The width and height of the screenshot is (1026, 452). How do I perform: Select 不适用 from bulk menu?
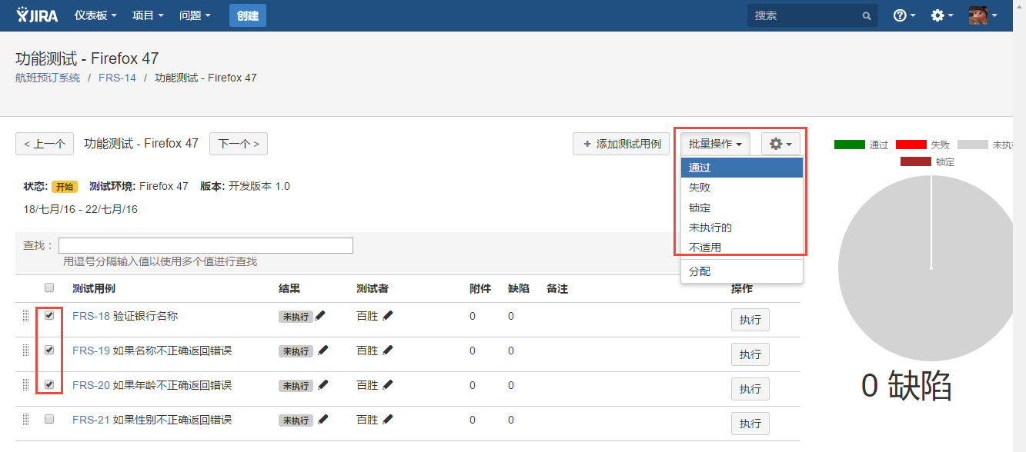click(x=742, y=248)
